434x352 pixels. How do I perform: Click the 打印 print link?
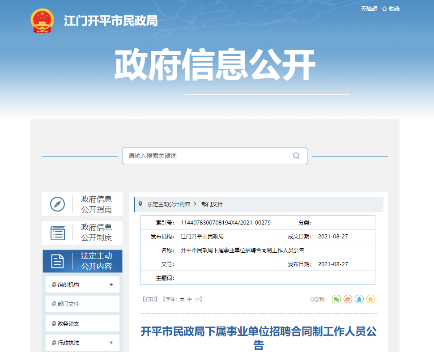[150, 299]
